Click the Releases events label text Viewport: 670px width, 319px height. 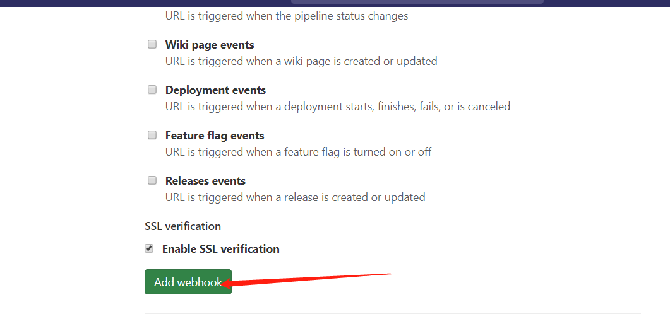pos(205,181)
